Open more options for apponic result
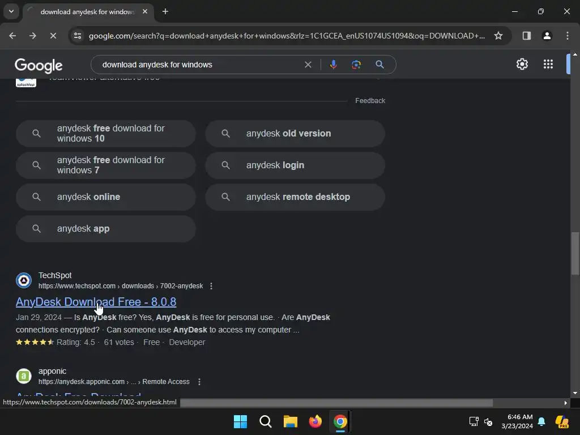This screenshot has width=580, height=435. pos(199,382)
